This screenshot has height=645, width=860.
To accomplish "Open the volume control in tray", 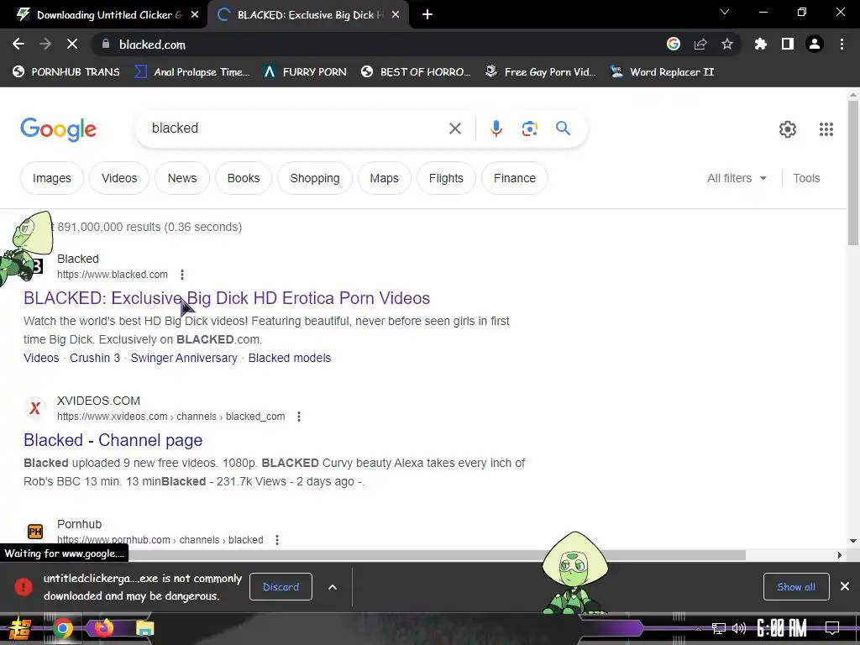I will click(739, 628).
